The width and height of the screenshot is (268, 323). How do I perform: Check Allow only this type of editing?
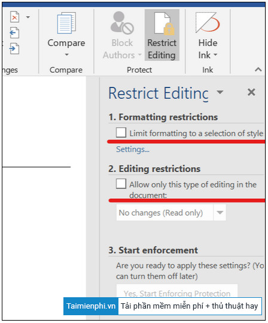(x=121, y=183)
